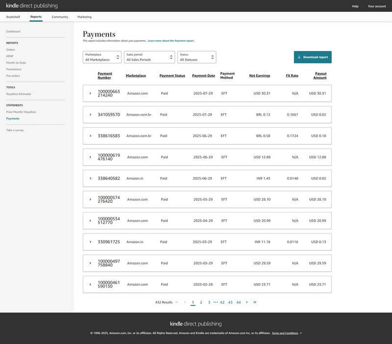Open the Status dropdown filter
The height and width of the screenshot is (344, 392).
pyautogui.click(x=196, y=57)
